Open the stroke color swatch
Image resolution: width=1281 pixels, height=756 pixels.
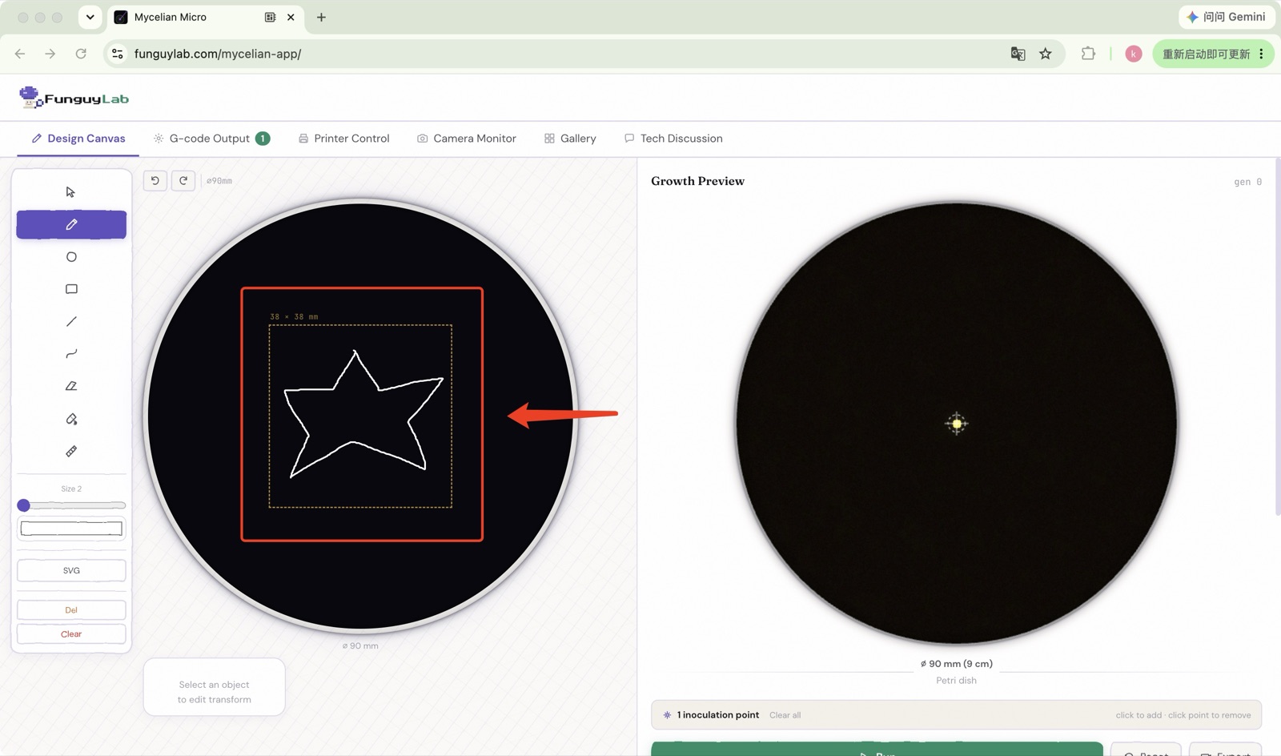point(71,529)
